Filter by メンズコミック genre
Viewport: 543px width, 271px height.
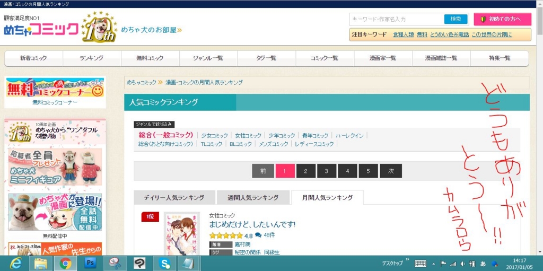(x=274, y=144)
